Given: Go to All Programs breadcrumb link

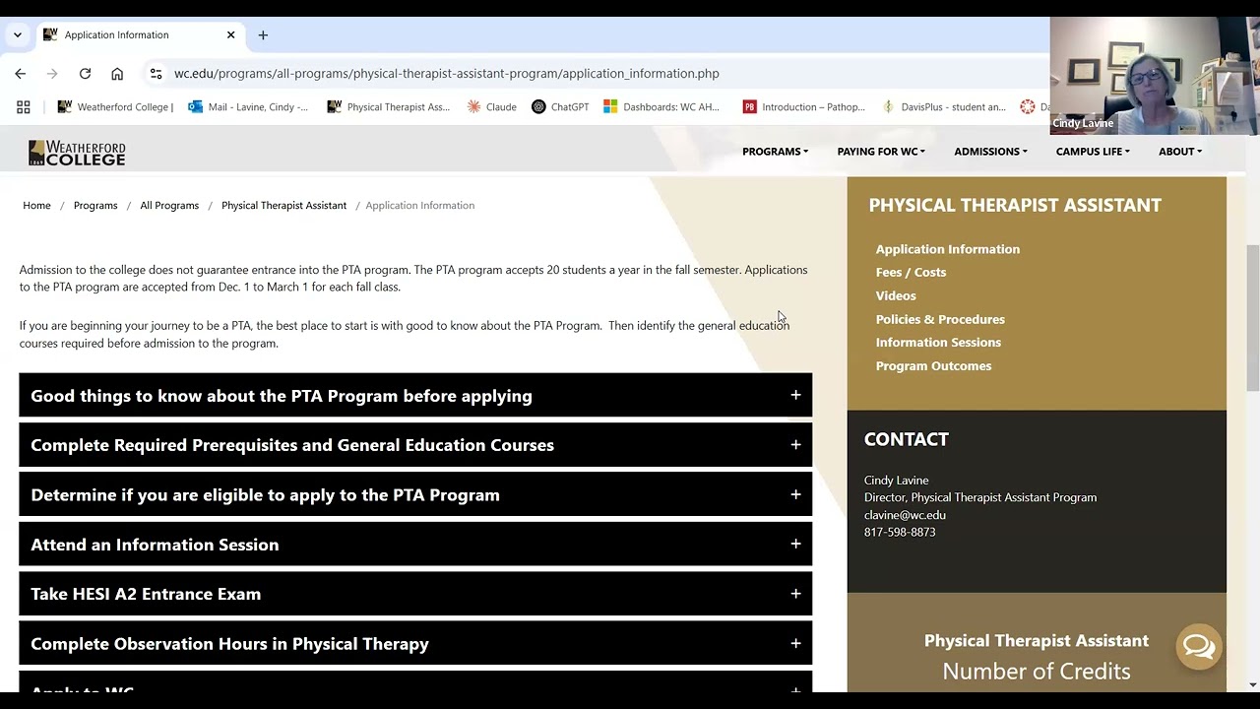Looking at the screenshot, I should pos(169,206).
